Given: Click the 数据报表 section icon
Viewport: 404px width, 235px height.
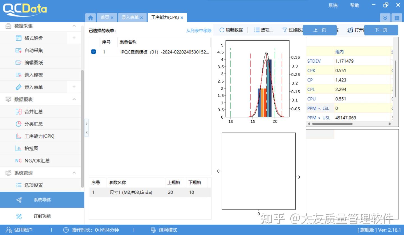Looking at the screenshot, I should pyautogui.click(x=8, y=99).
